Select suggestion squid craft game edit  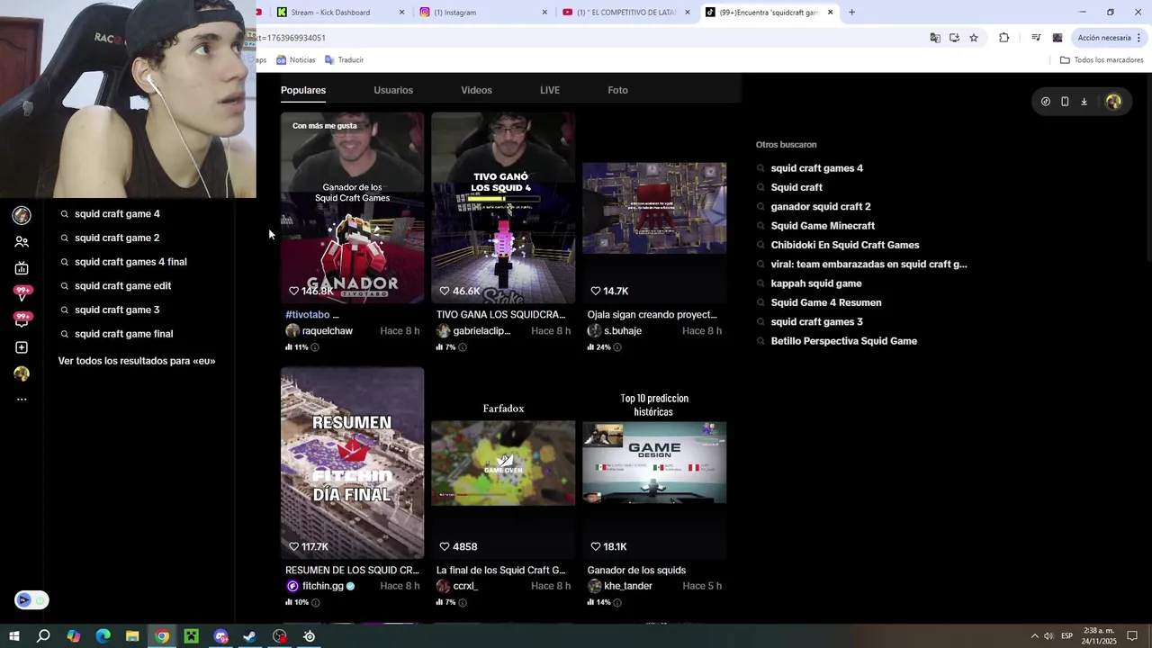(122, 285)
